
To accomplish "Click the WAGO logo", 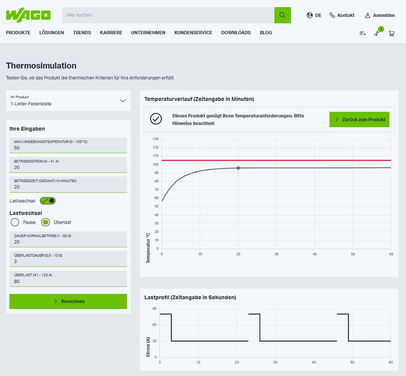I will coord(28,15).
